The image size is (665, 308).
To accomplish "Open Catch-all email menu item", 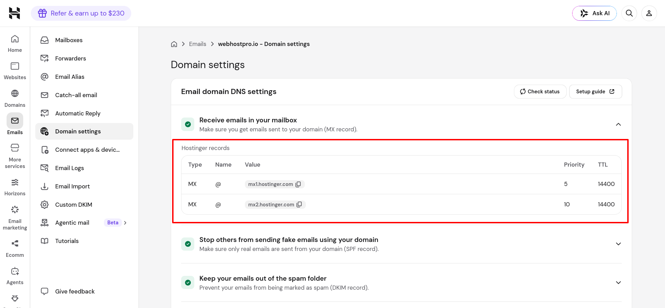I will pyautogui.click(x=84, y=95).
